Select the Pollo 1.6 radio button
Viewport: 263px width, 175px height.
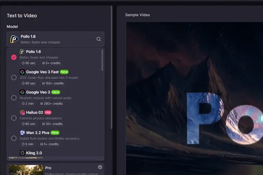coord(14,57)
